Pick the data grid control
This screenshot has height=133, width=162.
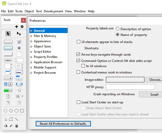click(x=19, y=72)
